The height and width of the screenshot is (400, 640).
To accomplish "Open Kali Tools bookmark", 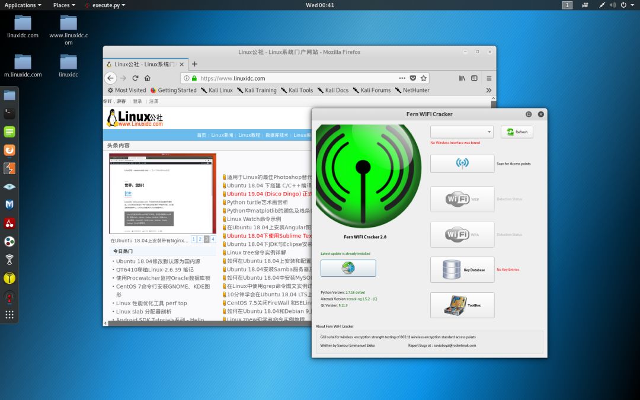I will pyautogui.click(x=297, y=90).
